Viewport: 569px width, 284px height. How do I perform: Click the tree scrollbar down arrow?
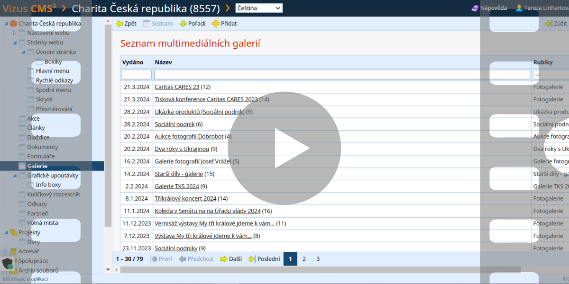[108, 269]
